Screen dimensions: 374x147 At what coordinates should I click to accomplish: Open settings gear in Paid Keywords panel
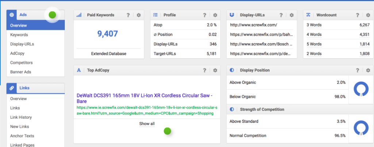[138, 15]
